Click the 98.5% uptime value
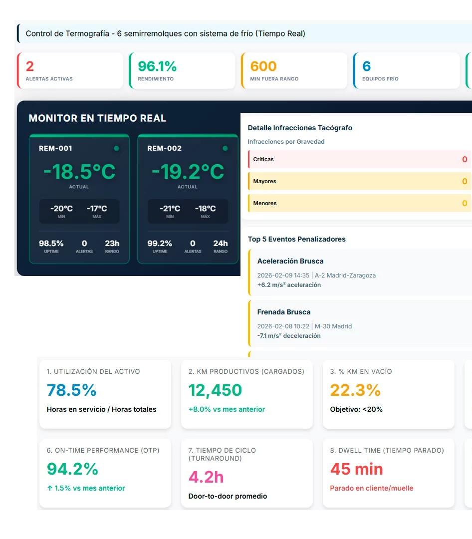The image size is (472, 539). click(x=51, y=244)
